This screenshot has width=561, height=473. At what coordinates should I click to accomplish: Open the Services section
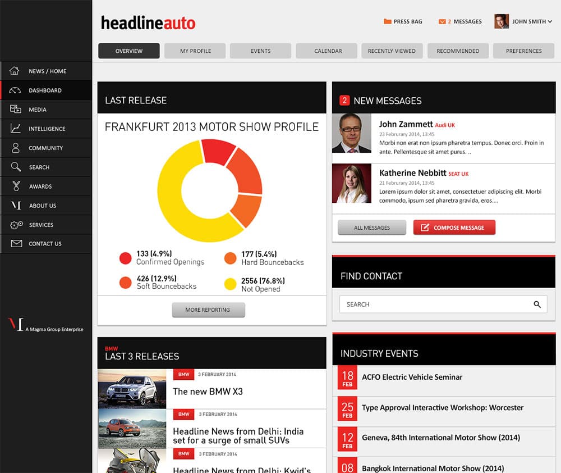(42, 224)
